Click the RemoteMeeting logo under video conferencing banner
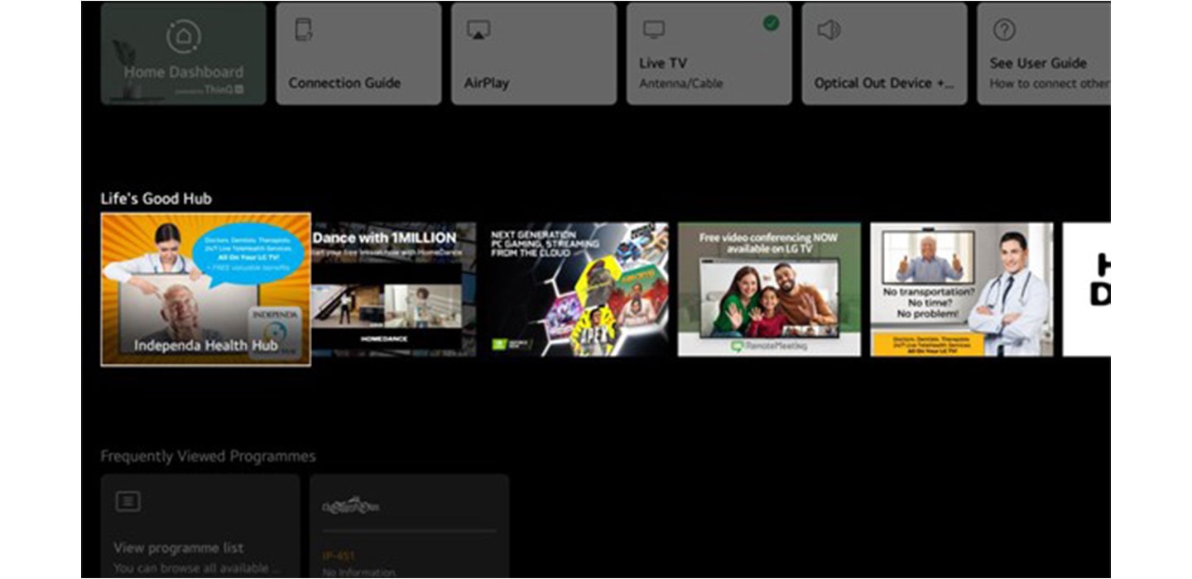 [x=769, y=347]
